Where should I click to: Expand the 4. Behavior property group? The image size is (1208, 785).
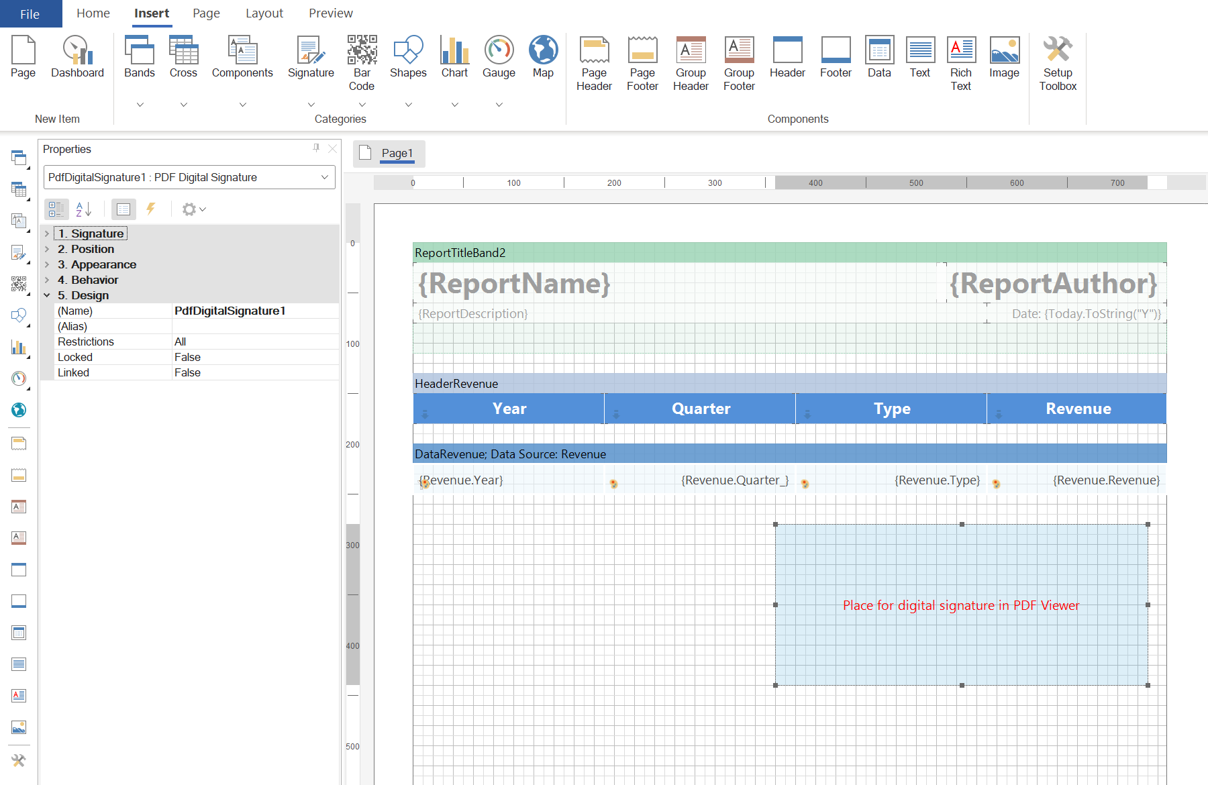(47, 280)
